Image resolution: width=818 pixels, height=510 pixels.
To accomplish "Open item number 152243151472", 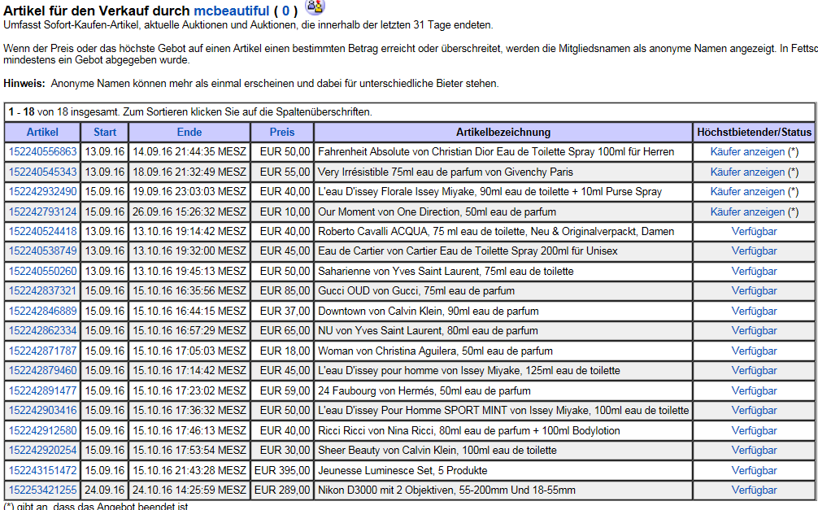I will click(43, 470).
